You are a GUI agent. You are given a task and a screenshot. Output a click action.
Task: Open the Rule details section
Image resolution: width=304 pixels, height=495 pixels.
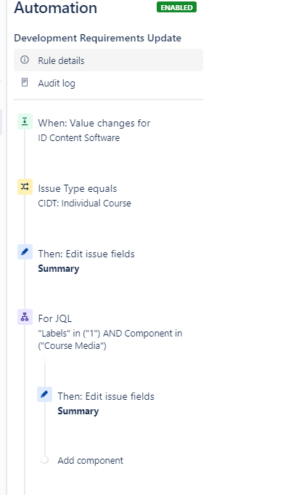point(108,60)
